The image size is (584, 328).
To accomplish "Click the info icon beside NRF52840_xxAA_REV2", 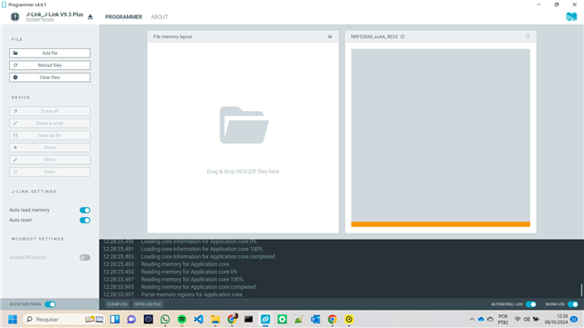I will (x=402, y=36).
